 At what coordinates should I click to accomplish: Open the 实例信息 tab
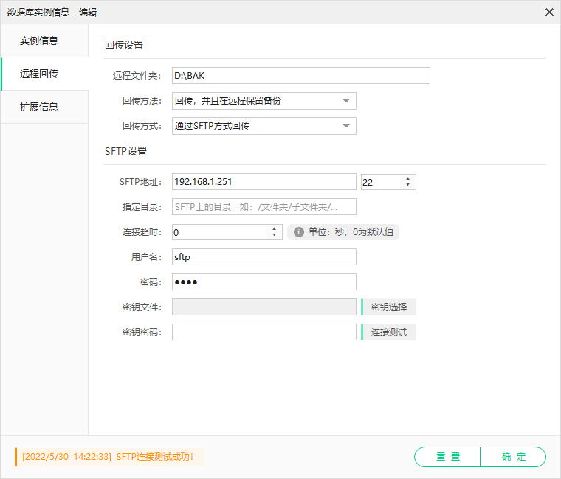44,41
